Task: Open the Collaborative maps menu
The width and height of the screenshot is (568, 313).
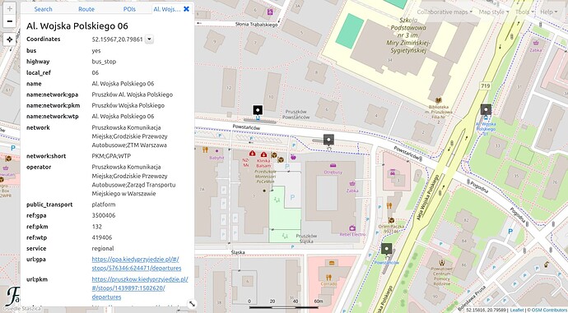Action: click(x=445, y=12)
